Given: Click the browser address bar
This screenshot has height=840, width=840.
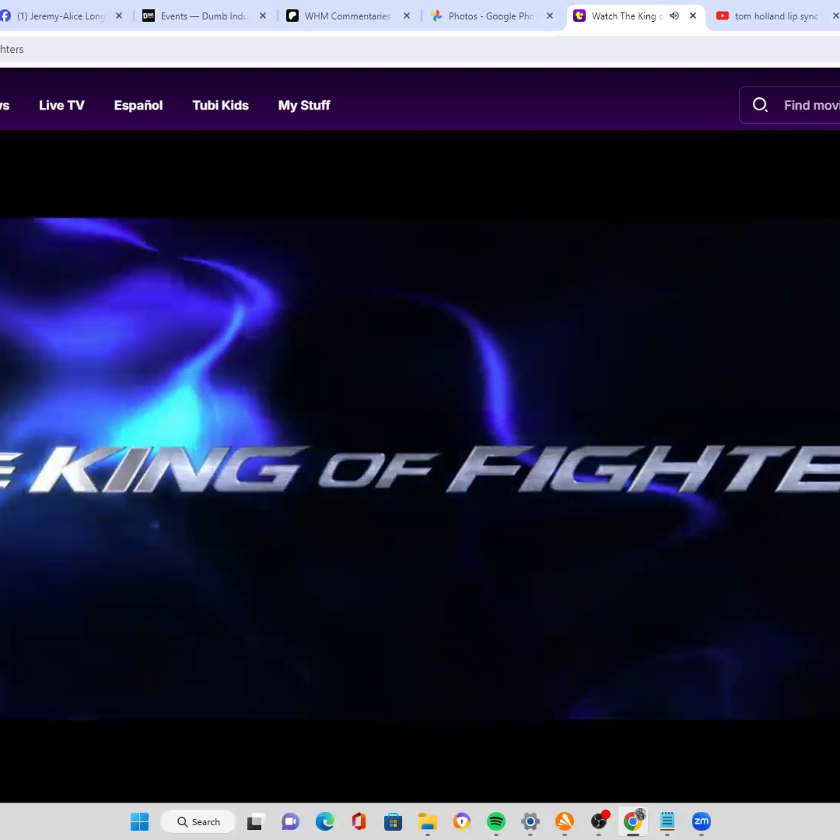Looking at the screenshot, I should [x=420, y=49].
